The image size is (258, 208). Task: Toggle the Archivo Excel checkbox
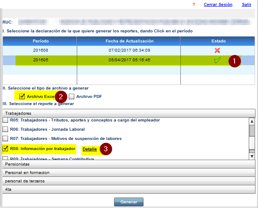22,97
